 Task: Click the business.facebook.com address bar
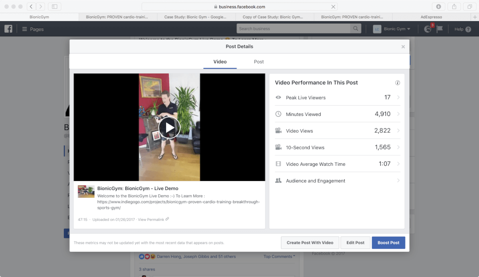tap(239, 7)
